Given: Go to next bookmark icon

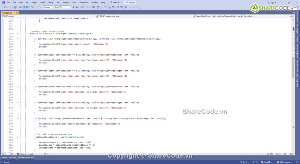Looking at the screenshot, I should click(133, 7).
